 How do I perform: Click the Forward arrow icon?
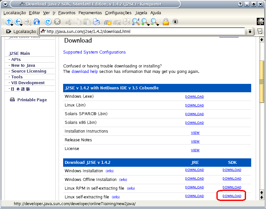[27, 22]
